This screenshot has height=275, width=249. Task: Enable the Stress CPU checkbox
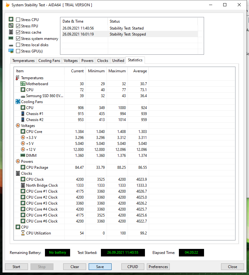coord(18,19)
